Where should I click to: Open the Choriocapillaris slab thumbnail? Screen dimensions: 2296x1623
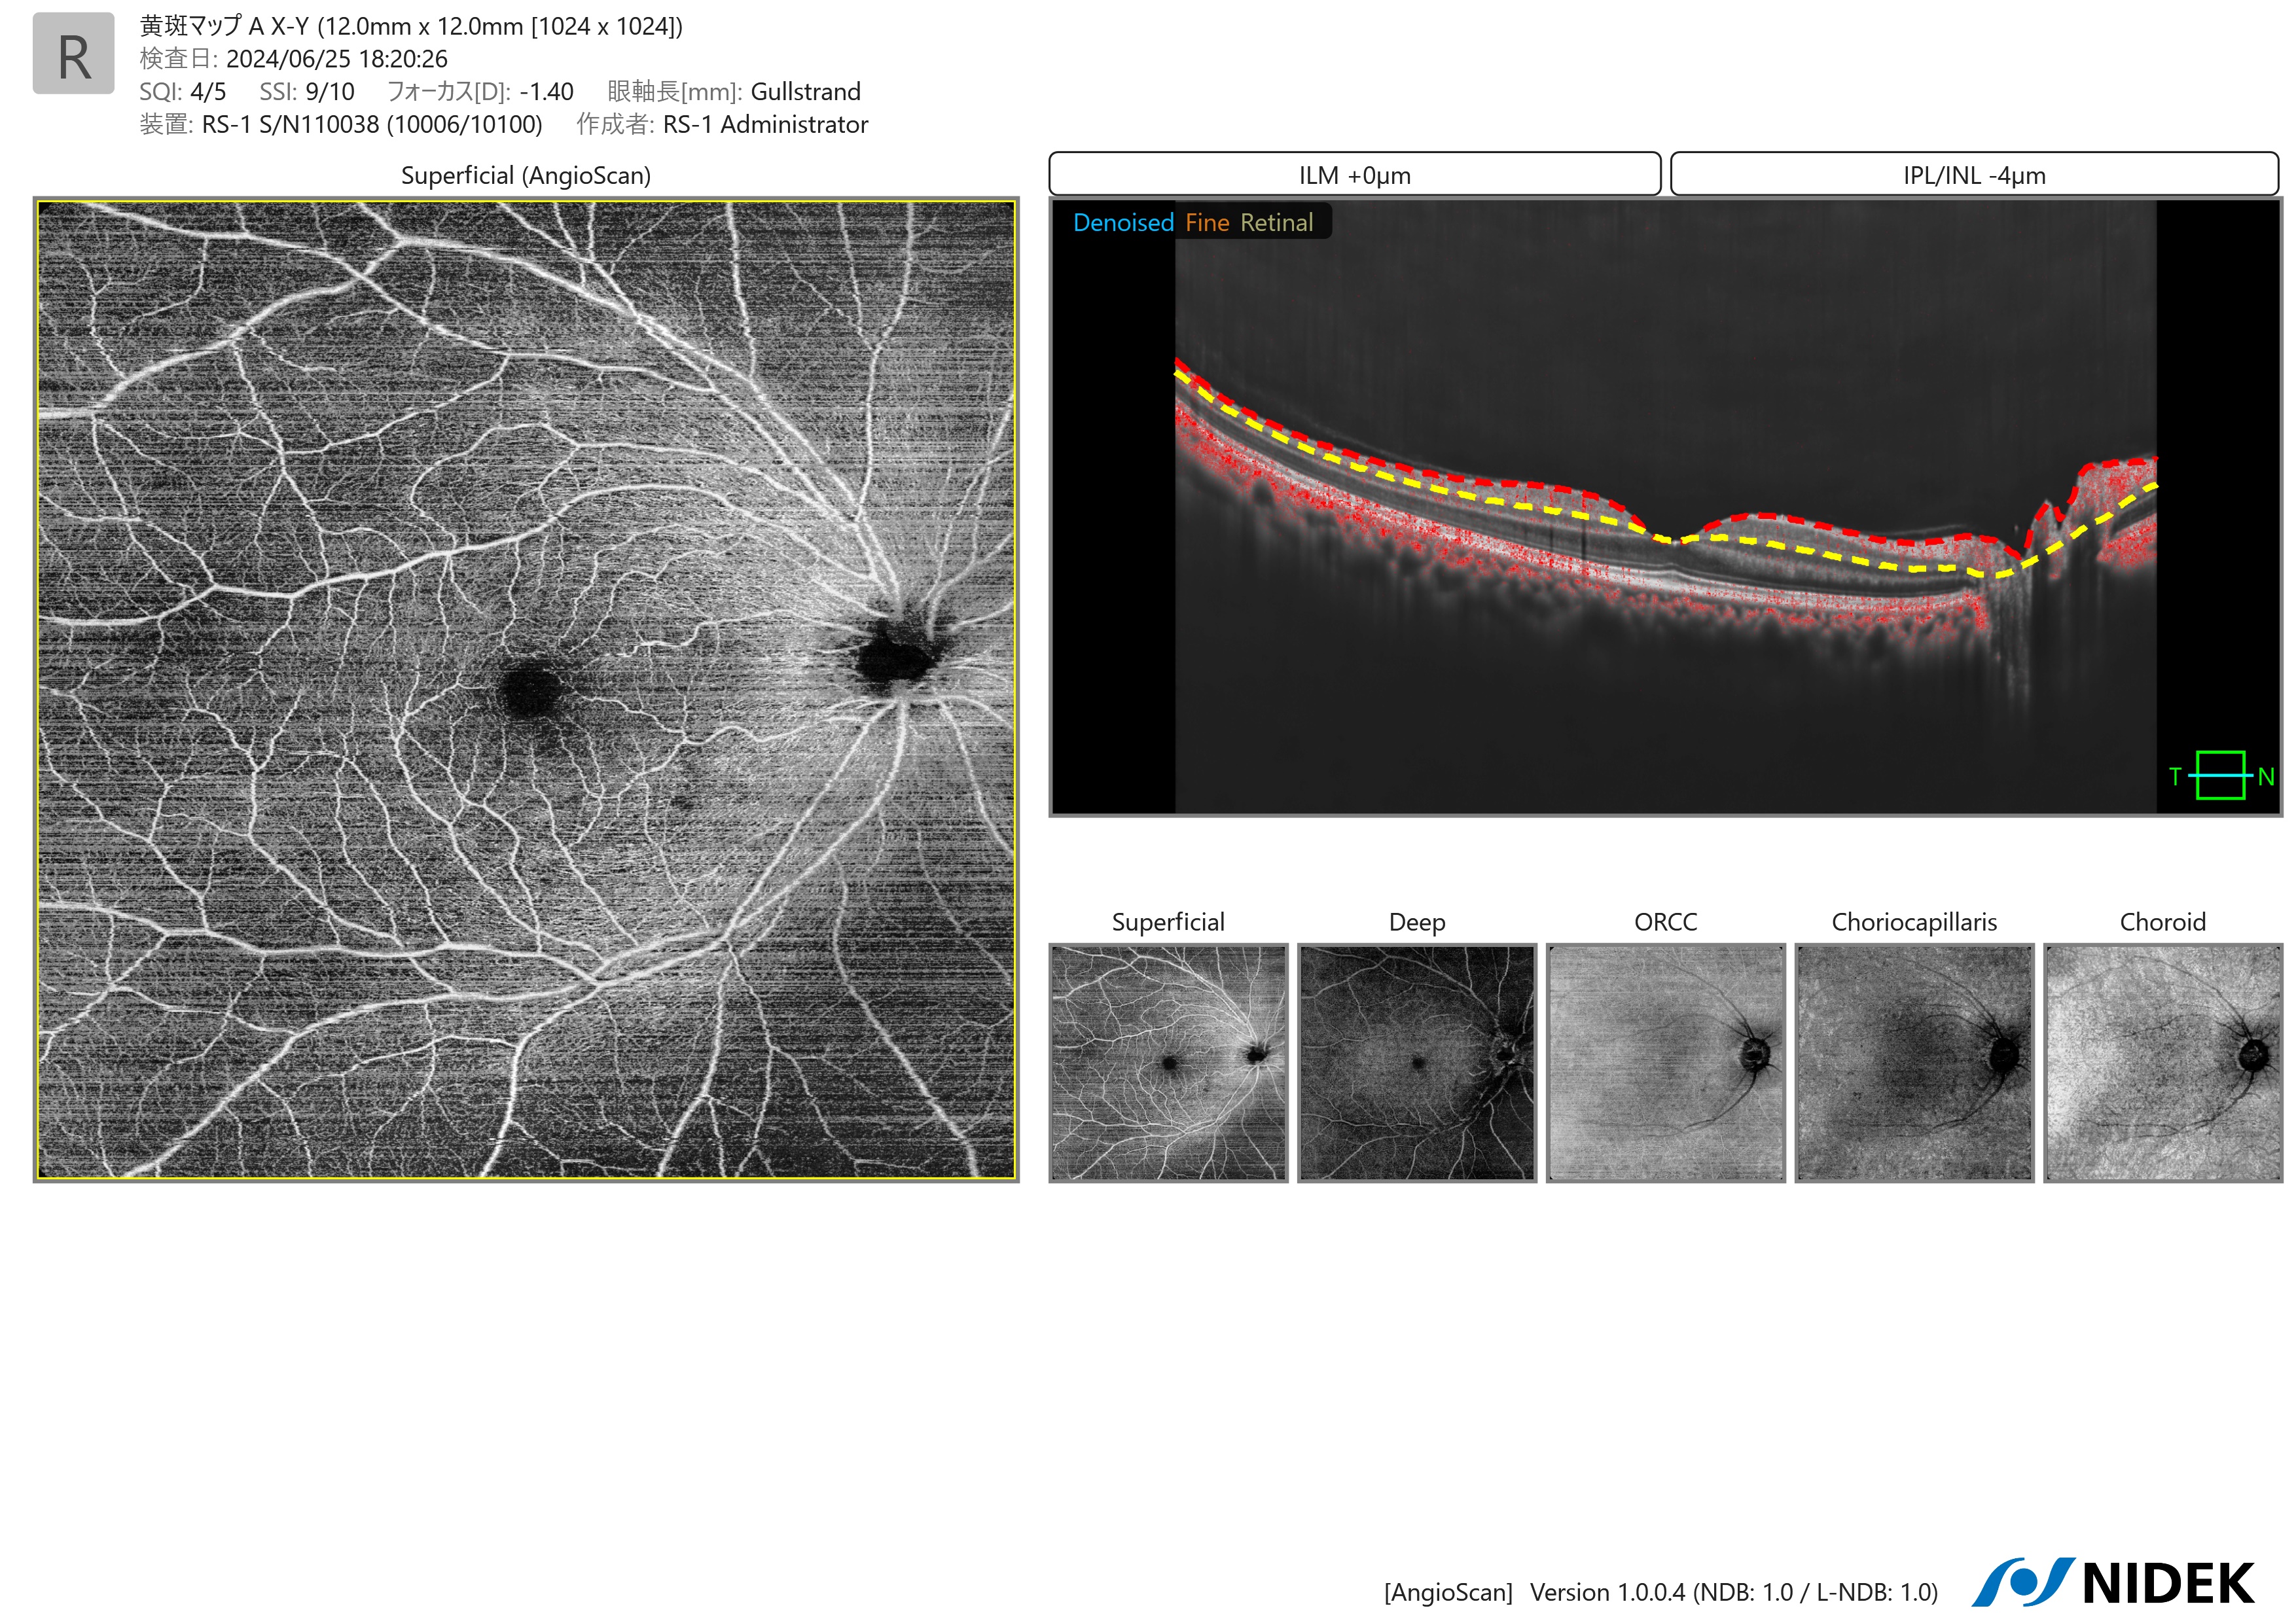pos(1914,1062)
